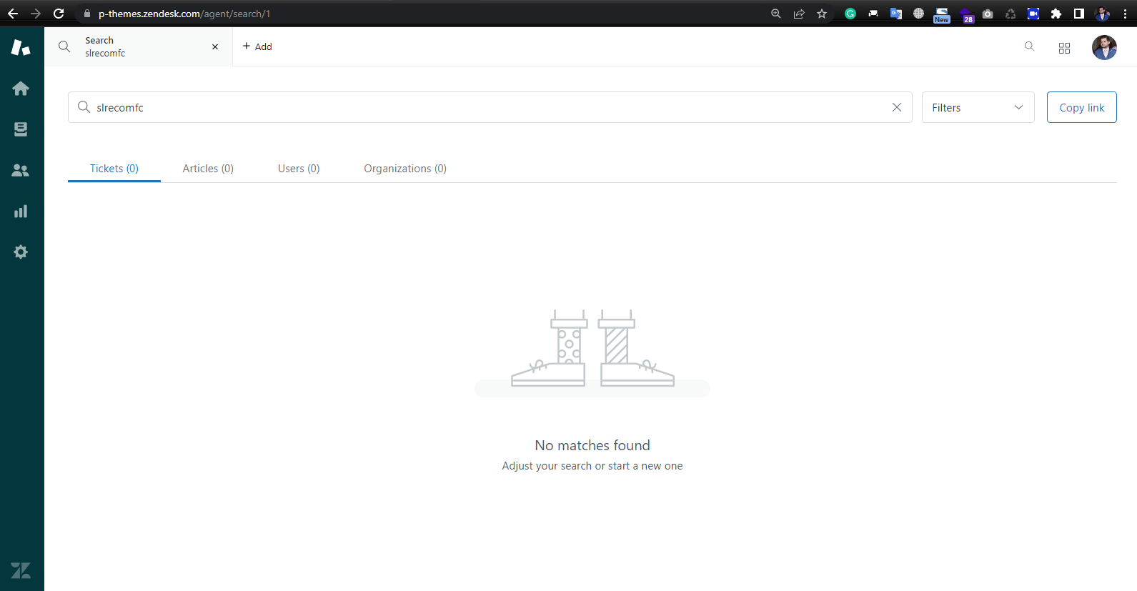Click Zendesk Z logo at sidebar bottom

(x=21, y=570)
